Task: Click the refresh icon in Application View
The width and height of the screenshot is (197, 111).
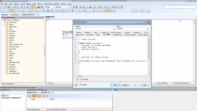Action: 2,92
